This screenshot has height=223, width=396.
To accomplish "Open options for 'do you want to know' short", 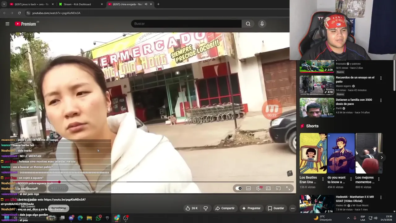I will pos(351,179).
